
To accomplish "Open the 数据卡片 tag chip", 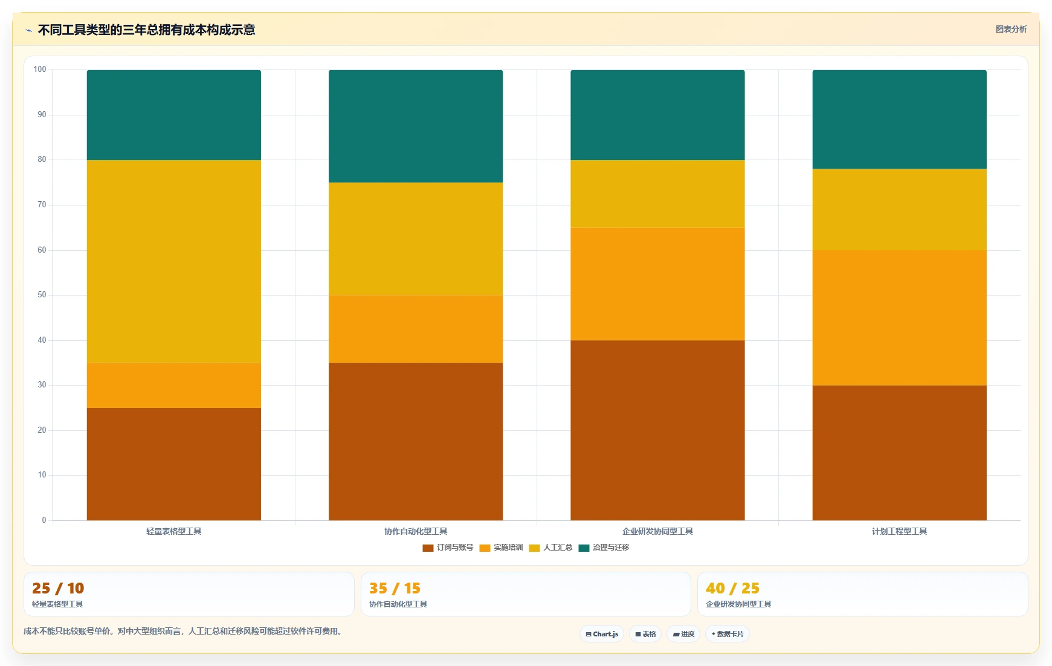I will click(728, 634).
